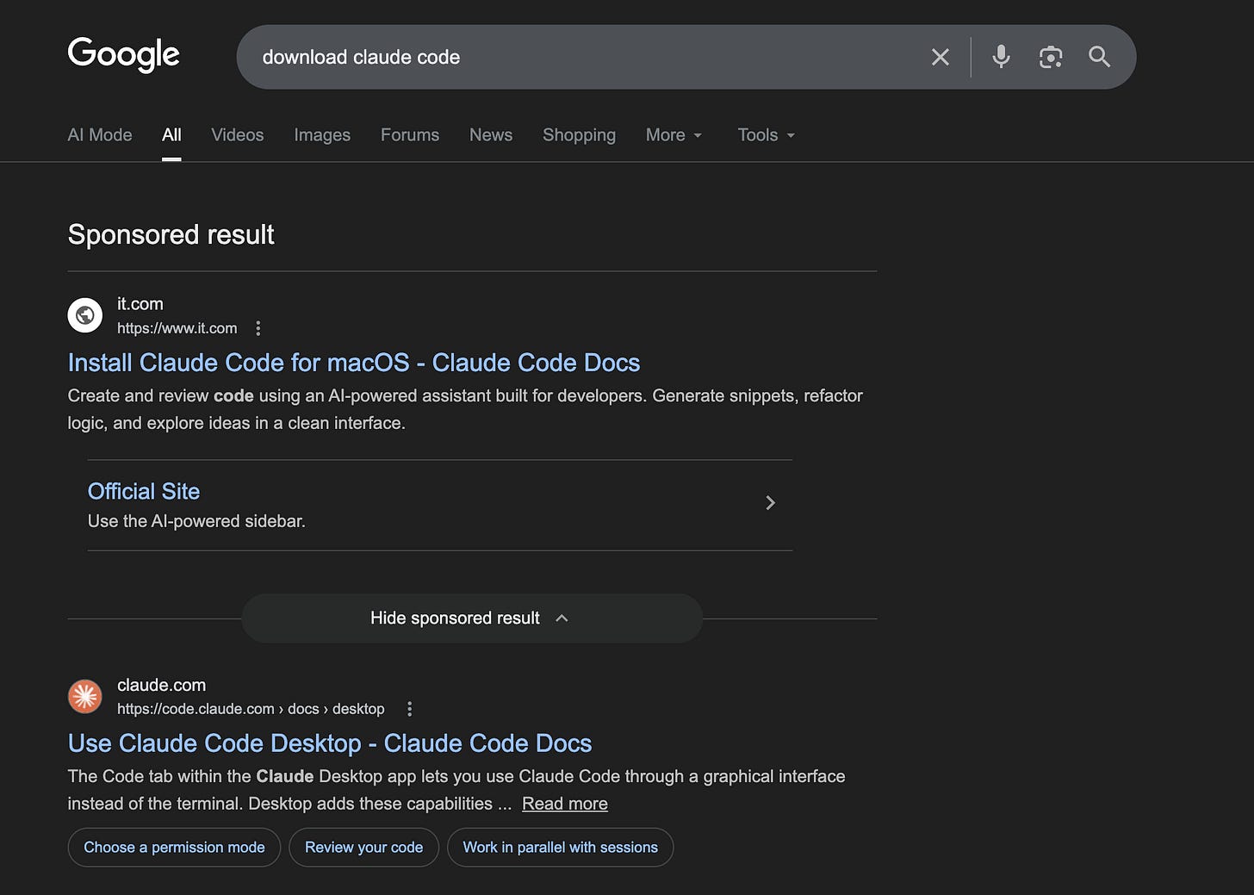Image resolution: width=1254 pixels, height=895 pixels.
Task: Open search by image camera icon
Action: 1051,57
